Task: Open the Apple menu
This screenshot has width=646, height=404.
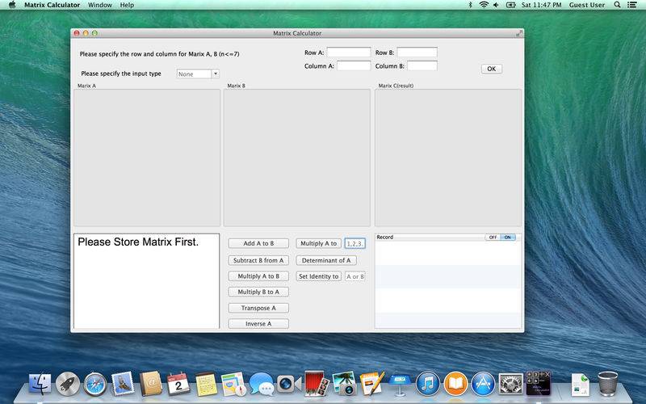Action: 12,5
